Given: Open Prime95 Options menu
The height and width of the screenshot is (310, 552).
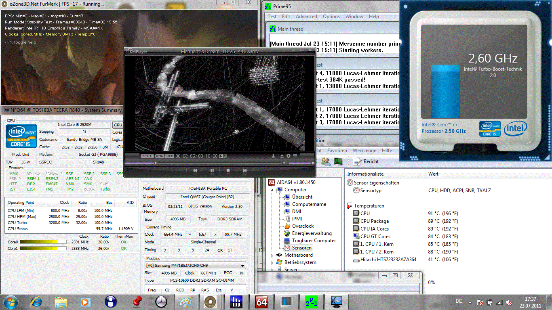Looking at the screenshot, I should coord(331,17).
